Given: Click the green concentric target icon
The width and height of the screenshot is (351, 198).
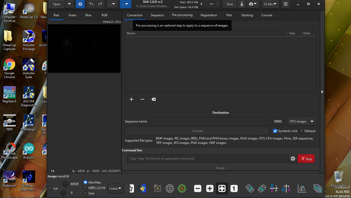Looking at the screenshot, I should click(182, 188).
